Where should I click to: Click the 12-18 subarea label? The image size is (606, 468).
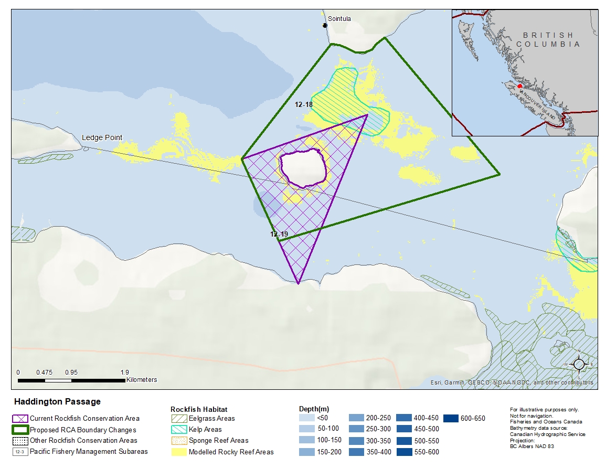pos(303,105)
